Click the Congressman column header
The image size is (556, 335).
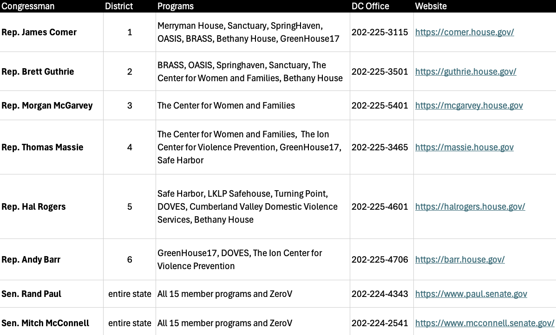coord(28,6)
